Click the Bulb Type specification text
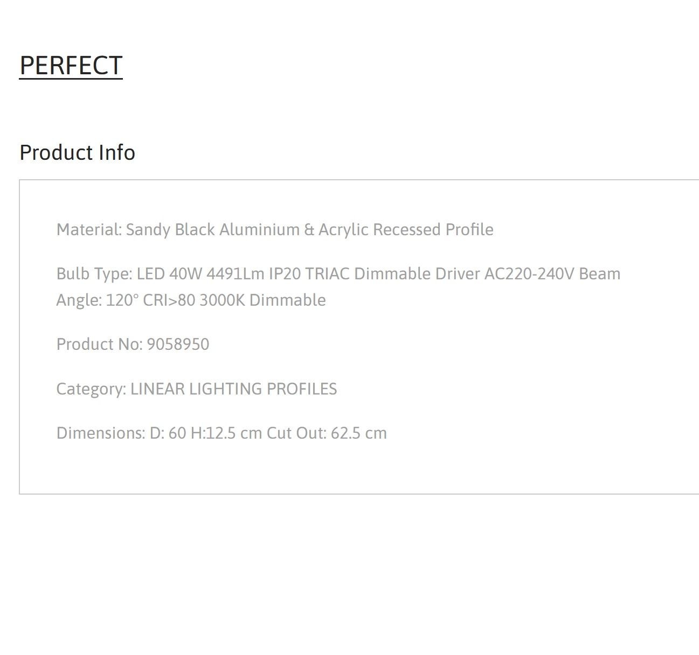Viewport: 699px width, 655px height. tap(338, 287)
